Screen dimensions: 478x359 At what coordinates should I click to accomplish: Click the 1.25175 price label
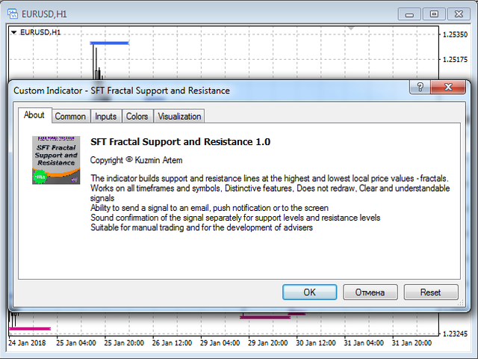[455, 60]
